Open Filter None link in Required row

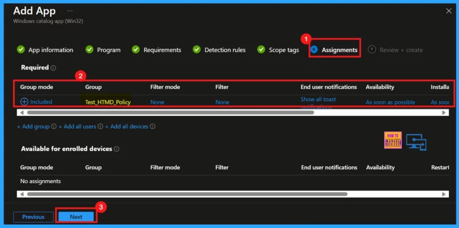pyautogui.click(x=222, y=102)
